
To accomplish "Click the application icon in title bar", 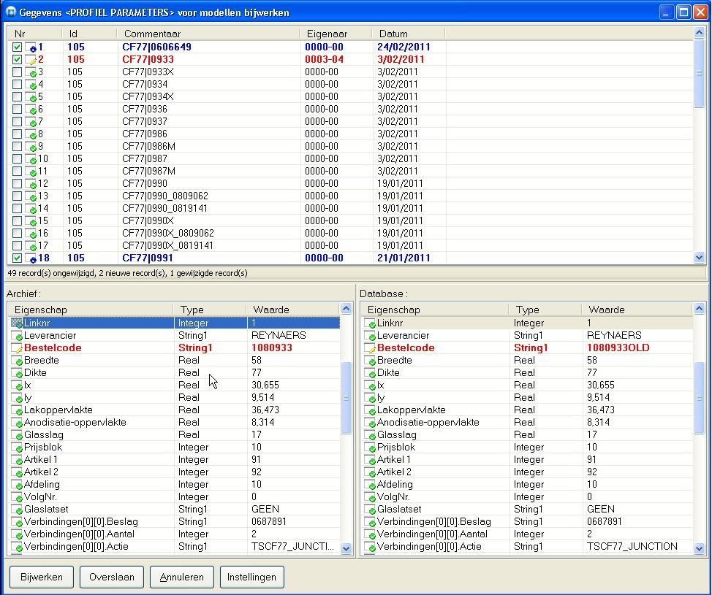I will [x=10, y=12].
